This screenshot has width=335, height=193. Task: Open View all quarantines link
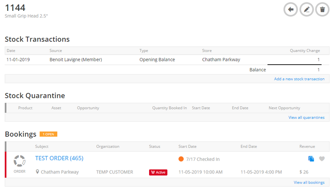click(306, 118)
